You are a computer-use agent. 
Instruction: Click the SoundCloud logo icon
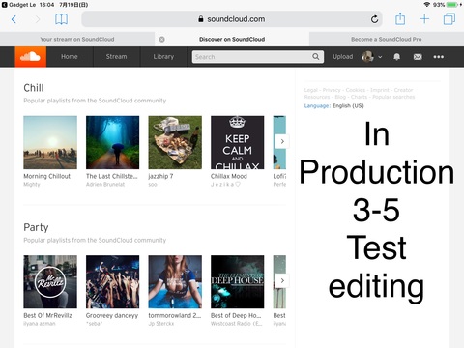coord(30,57)
